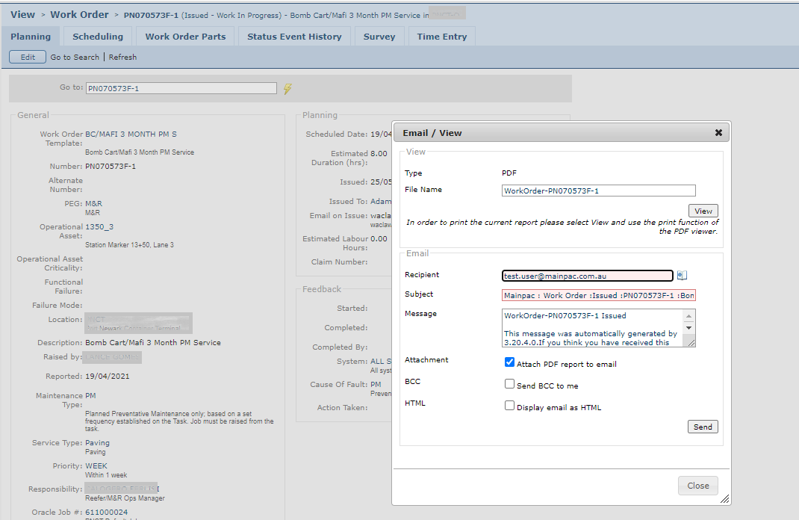The image size is (799, 520).
Task: View the Status Event History tab
Action: tap(294, 37)
